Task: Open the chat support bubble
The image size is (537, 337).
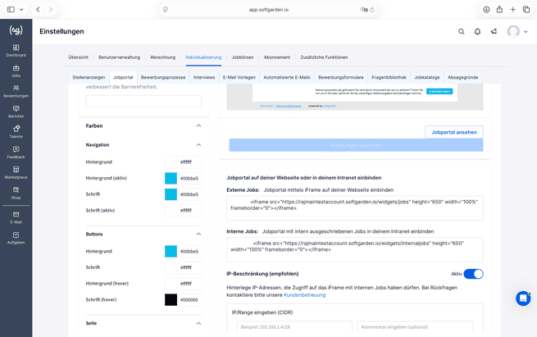Action: click(x=523, y=298)
